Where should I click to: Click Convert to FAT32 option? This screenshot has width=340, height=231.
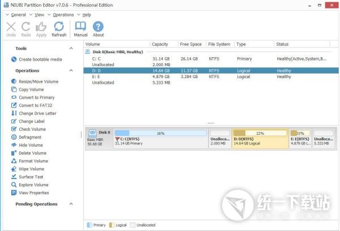pos(35,105)
